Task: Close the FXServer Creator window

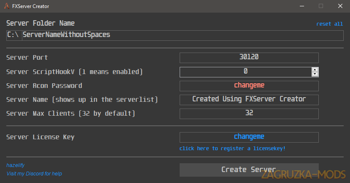Action: click(340, 6)
